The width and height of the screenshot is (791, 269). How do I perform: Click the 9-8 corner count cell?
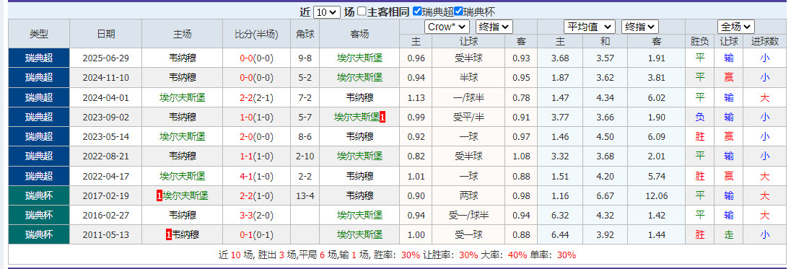coord(305,58)
